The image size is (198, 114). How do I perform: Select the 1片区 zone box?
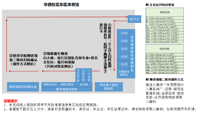point(122,33)
